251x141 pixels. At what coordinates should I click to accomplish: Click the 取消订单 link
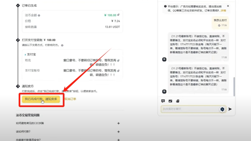(70, 99)
